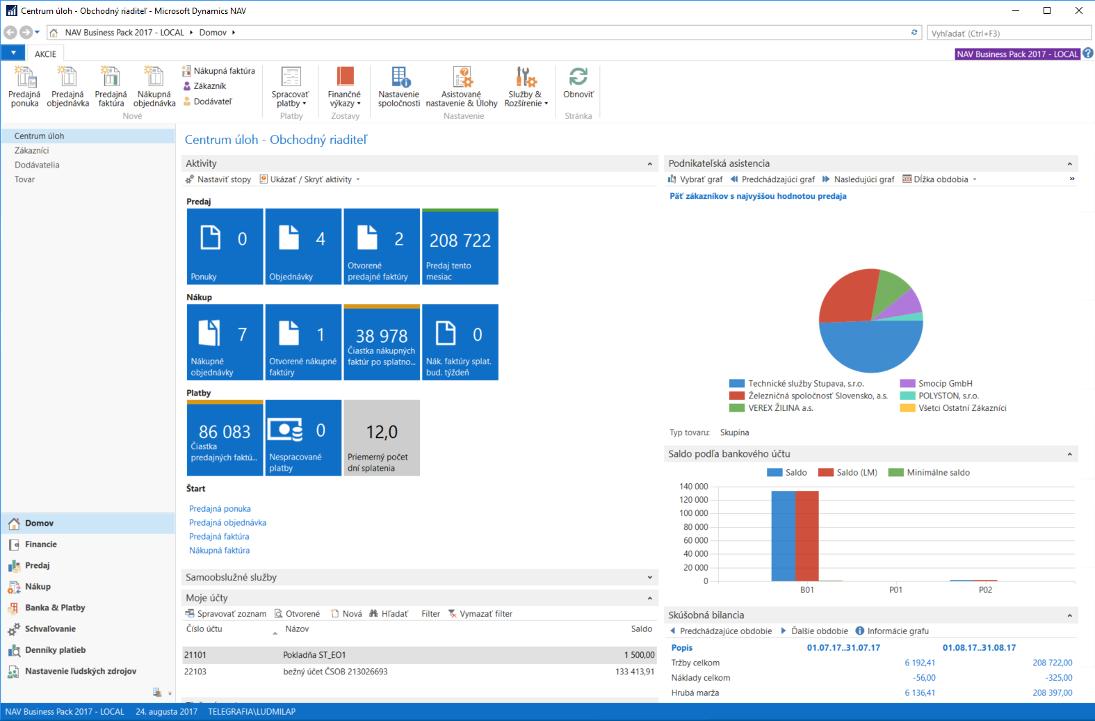
Task: Click Hľadať binoculars action
Action: [389, 614]
